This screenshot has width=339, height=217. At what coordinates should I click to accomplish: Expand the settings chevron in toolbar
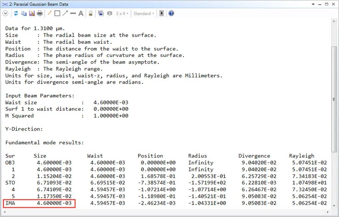point(6,13)
